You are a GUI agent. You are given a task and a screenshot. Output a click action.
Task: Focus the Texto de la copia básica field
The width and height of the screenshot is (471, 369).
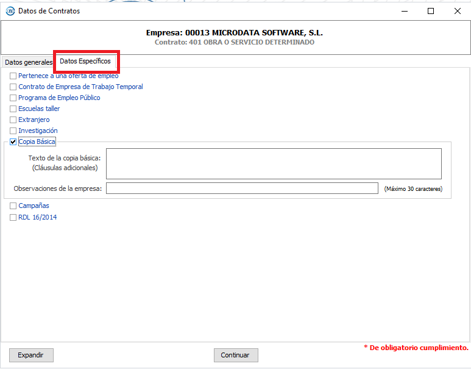point(274,163)
